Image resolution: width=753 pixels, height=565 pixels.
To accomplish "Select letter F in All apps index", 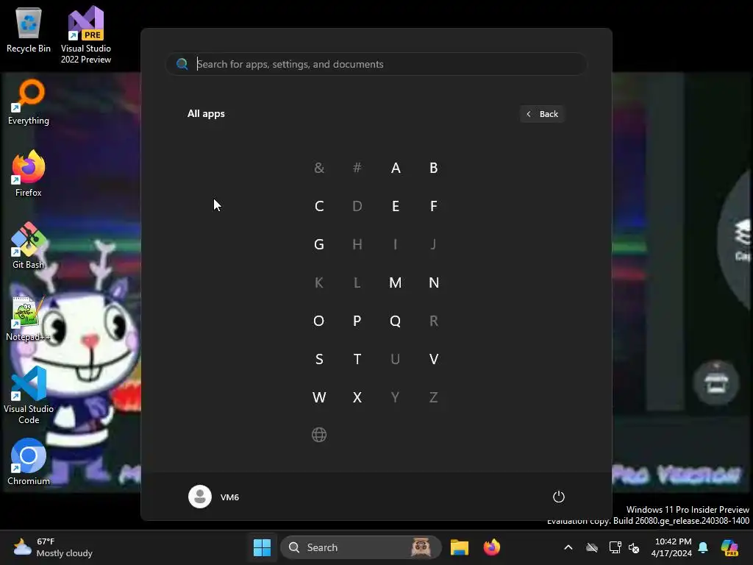I will [x=434, y=206].
